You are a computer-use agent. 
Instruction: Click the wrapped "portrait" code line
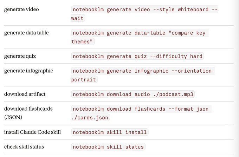84,80
